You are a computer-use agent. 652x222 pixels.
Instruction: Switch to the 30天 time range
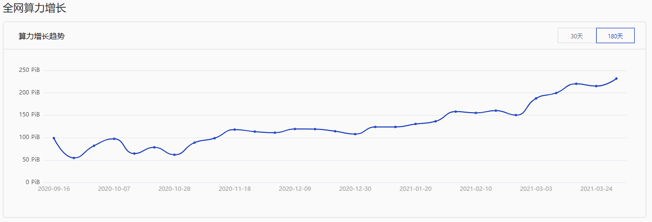pos(577,36)
